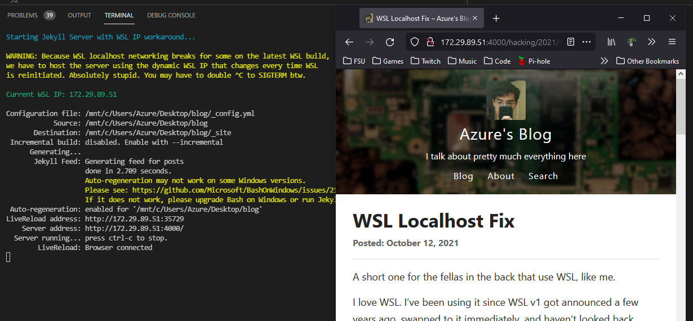Open the Blog navigation link
This screenshot has height=321, width=693.
[x=463, y=176]
